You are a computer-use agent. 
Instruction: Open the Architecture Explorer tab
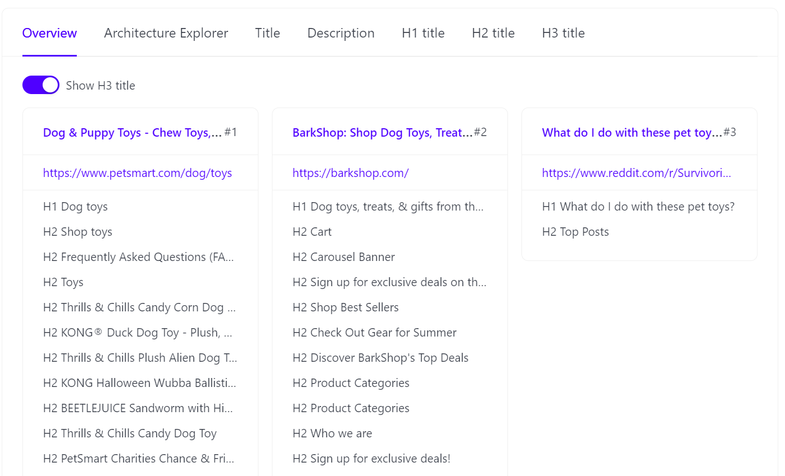tap(166, 33)
